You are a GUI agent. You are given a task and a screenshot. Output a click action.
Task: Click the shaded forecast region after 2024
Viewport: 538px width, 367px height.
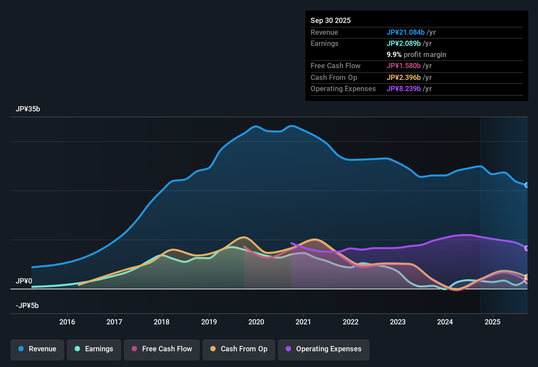coord(505,213)
